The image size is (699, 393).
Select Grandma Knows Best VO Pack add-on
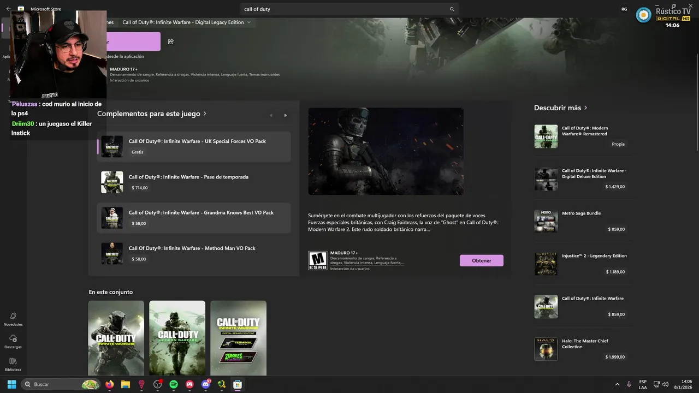(x=194, y=218)
